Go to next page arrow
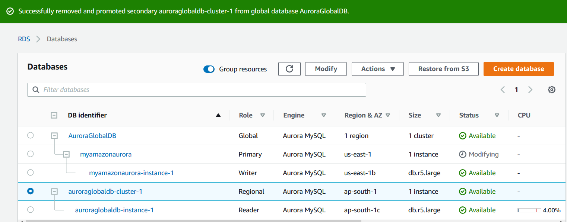 tap(530, 90)
